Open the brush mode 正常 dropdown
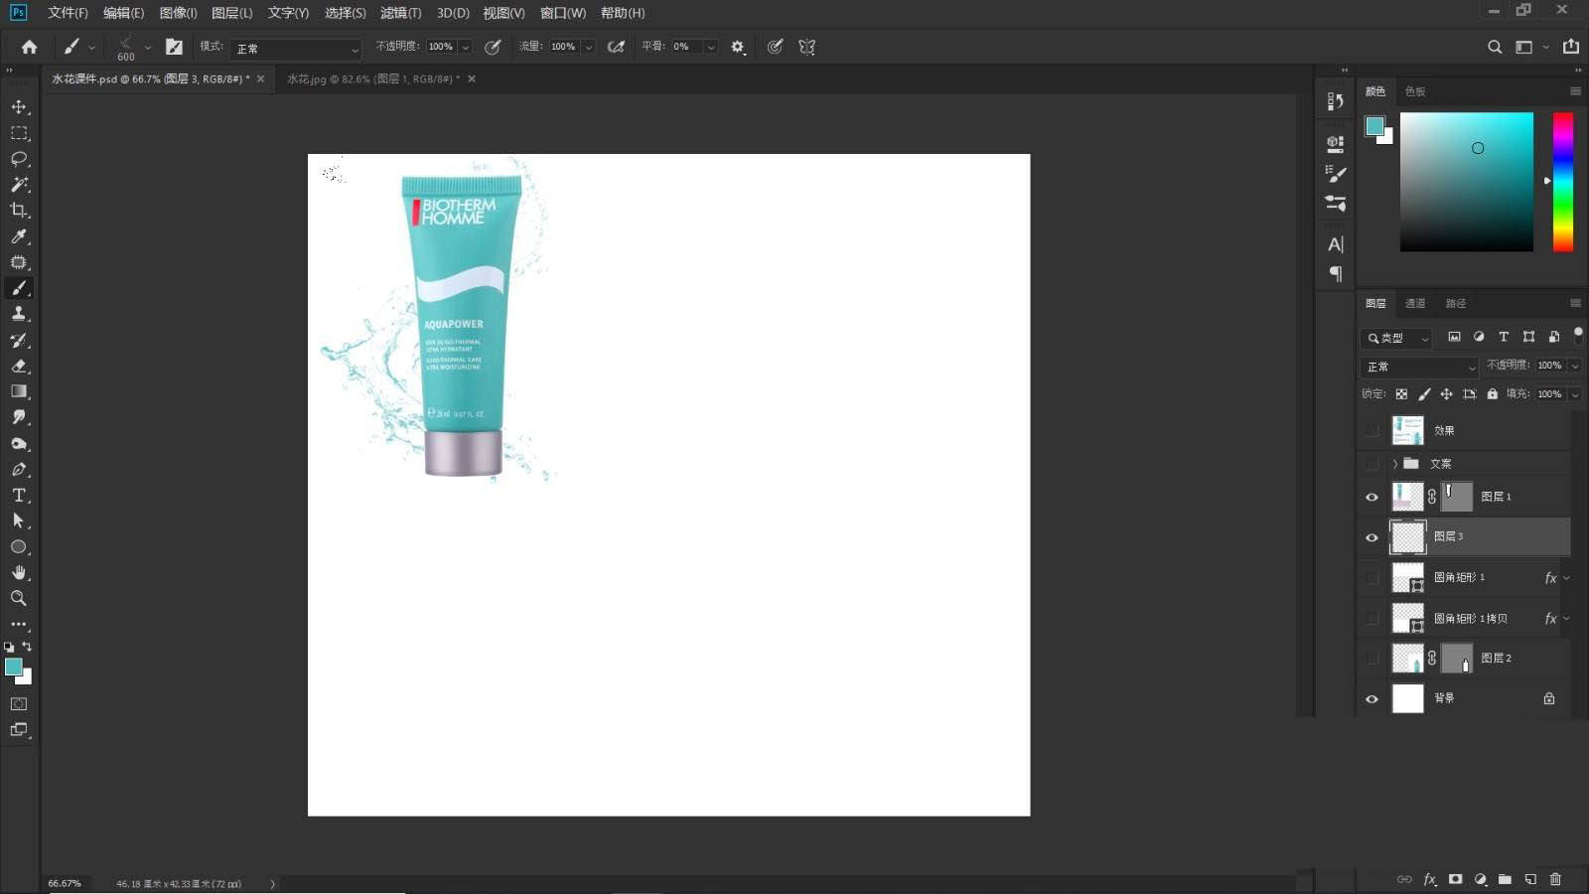The height and width of the screenshot is (894, 1589). point(296,49)
